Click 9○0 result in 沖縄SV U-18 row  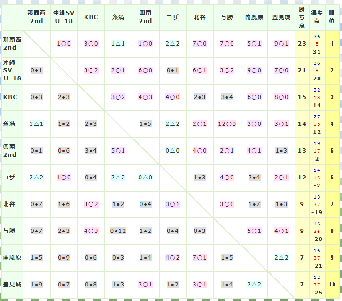(x=254, y=70)
